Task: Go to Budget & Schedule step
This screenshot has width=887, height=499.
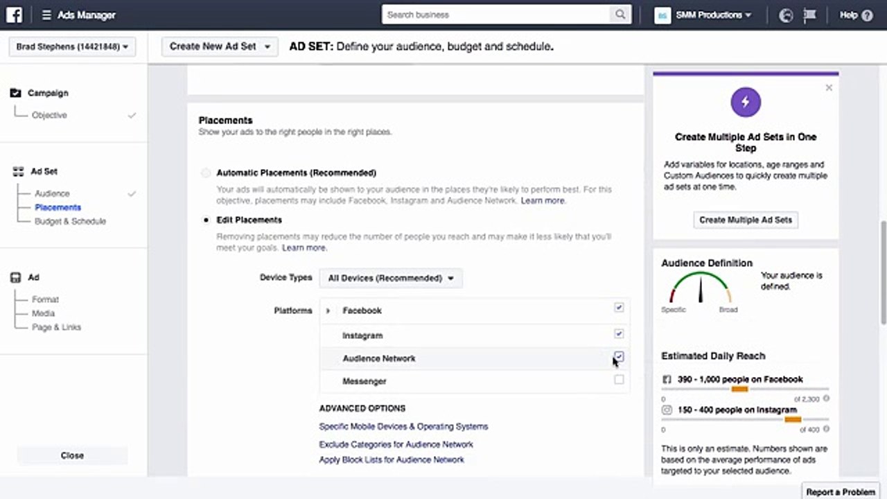Action: click(x=70, y=221)
